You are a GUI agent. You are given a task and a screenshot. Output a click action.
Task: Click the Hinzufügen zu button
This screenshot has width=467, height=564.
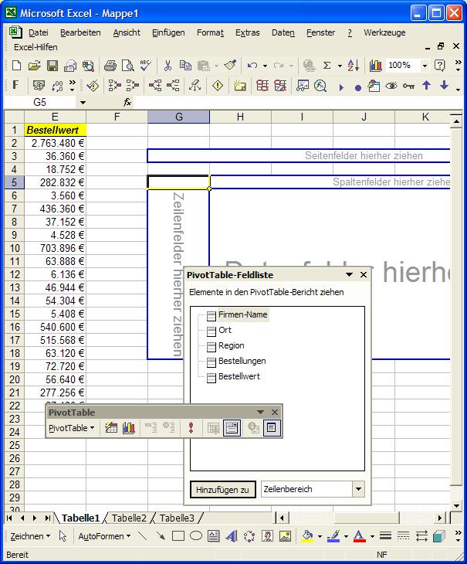pos(223,490)
